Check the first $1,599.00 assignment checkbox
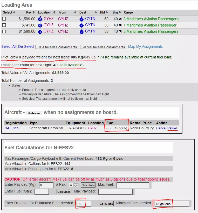 pos(4,19)
